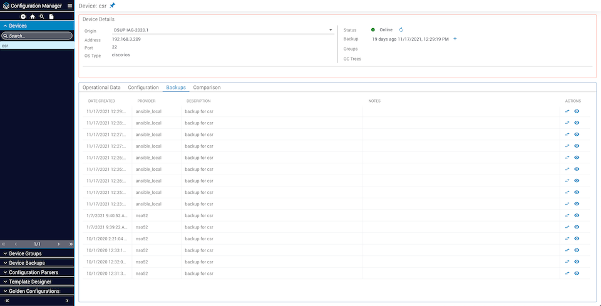This screenshot has height=306, width=601.
Task: Expand the Device Groups section
Action: [x=37, y=253]
